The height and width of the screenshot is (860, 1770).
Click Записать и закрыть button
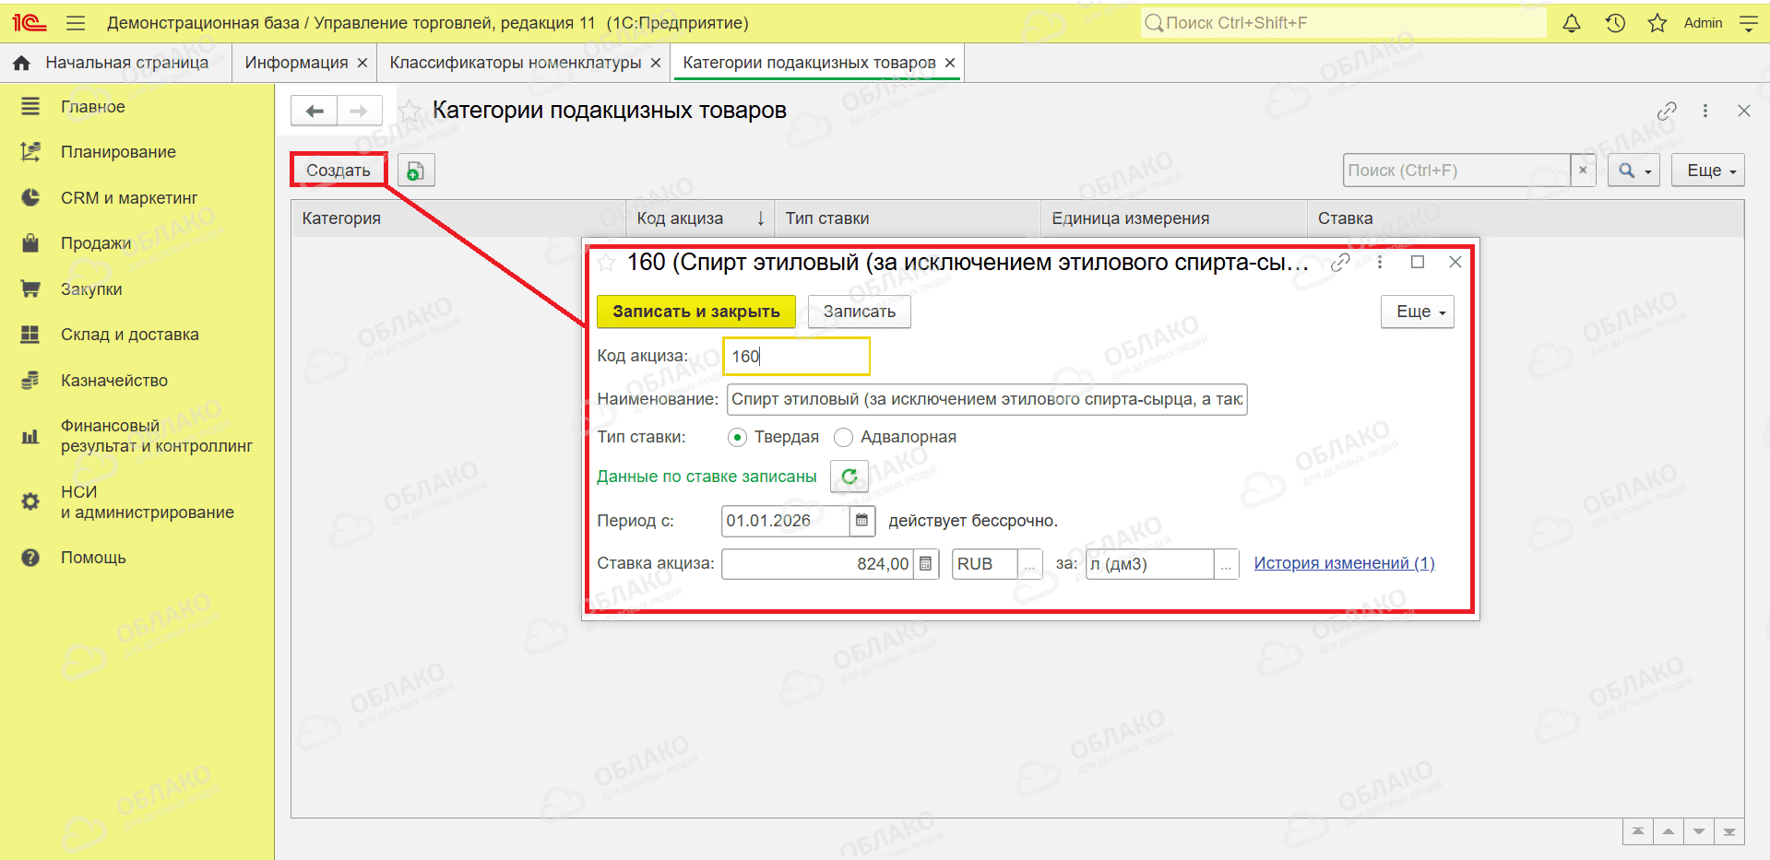pyautogui.click(x=696, y=312)
